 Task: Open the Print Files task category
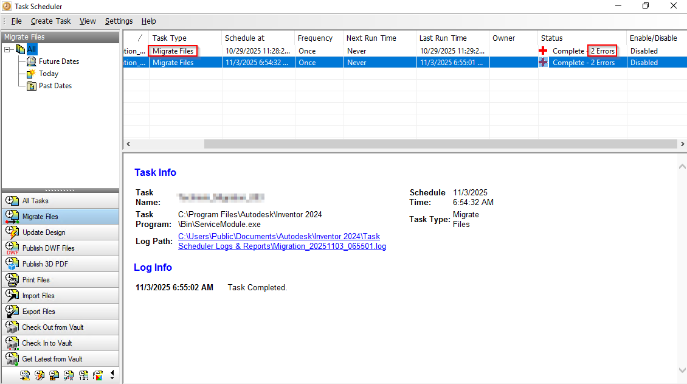coord(60,280)
